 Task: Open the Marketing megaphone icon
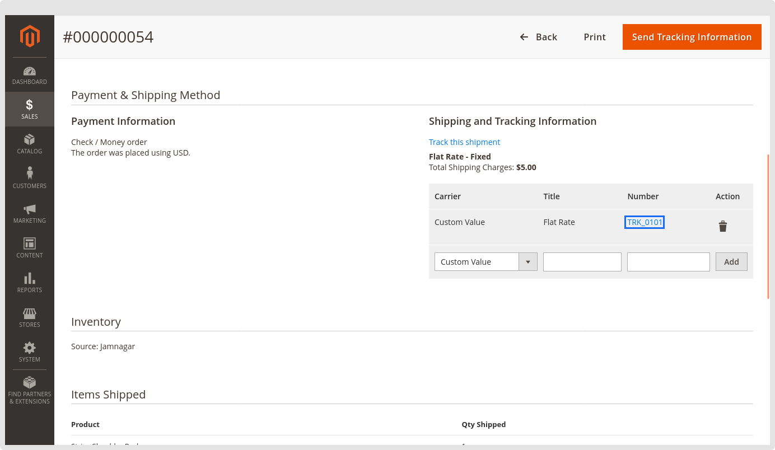[30, 209]
